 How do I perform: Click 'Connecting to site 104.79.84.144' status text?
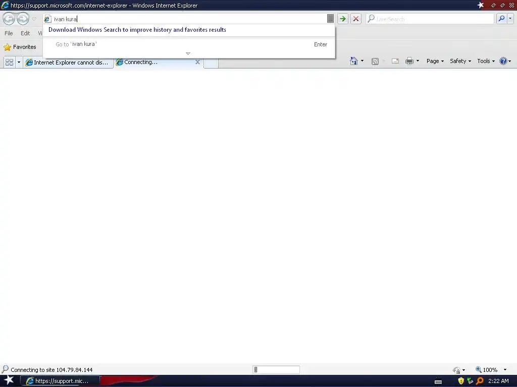click(52, 370)
